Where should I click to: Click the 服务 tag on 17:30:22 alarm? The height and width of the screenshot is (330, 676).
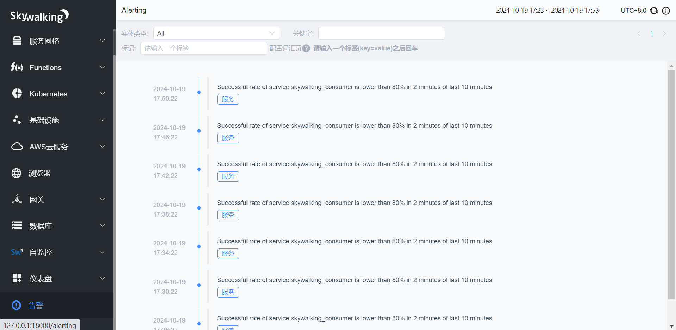click(228, 292)
